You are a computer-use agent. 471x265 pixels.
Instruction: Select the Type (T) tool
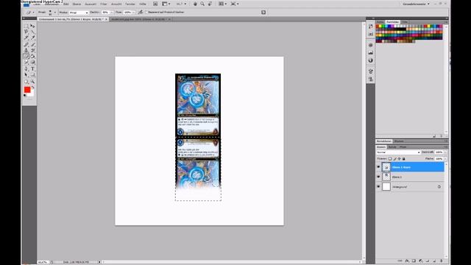32,68
